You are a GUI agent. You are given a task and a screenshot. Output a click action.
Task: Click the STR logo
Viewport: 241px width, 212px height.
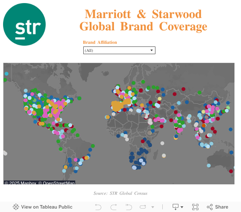[x=24, y=25]
